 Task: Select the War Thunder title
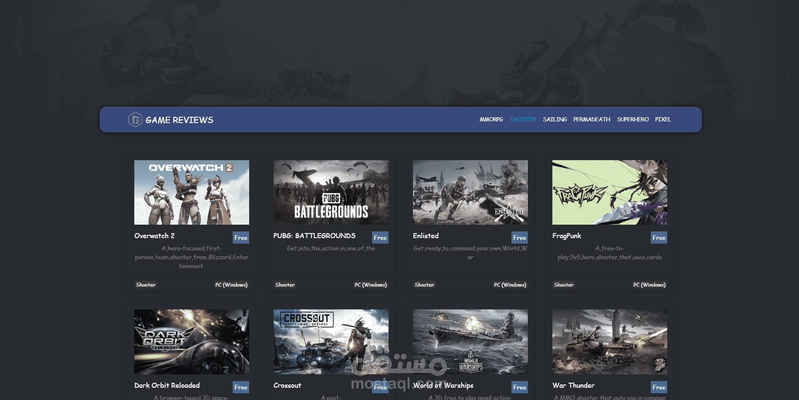point(573,385)
